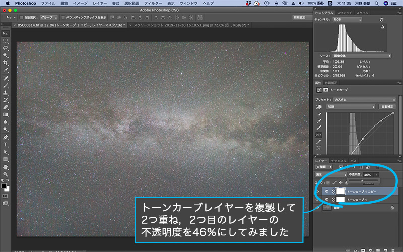Refresh the histogram with the uncached refresh icon
The image size is (403, 252).
pyautogui.click(x=382, y=20)
